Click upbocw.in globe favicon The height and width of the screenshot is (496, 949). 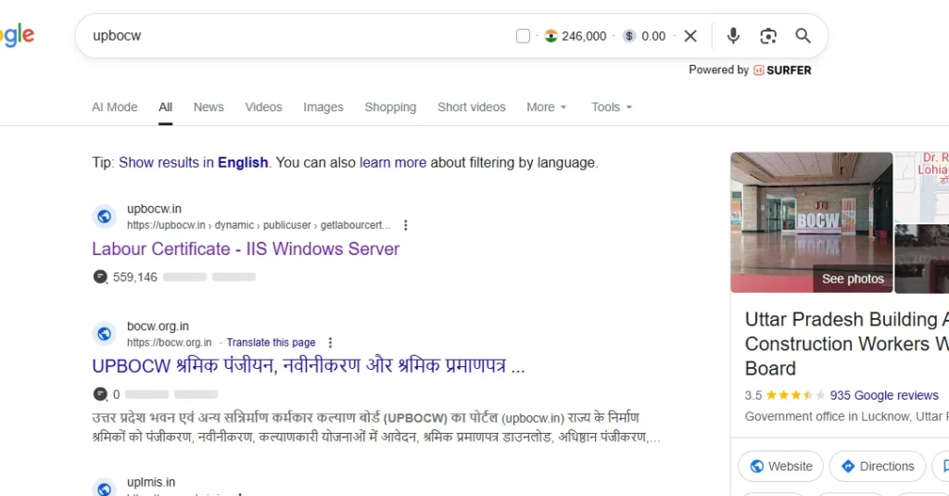click(104, 216)
